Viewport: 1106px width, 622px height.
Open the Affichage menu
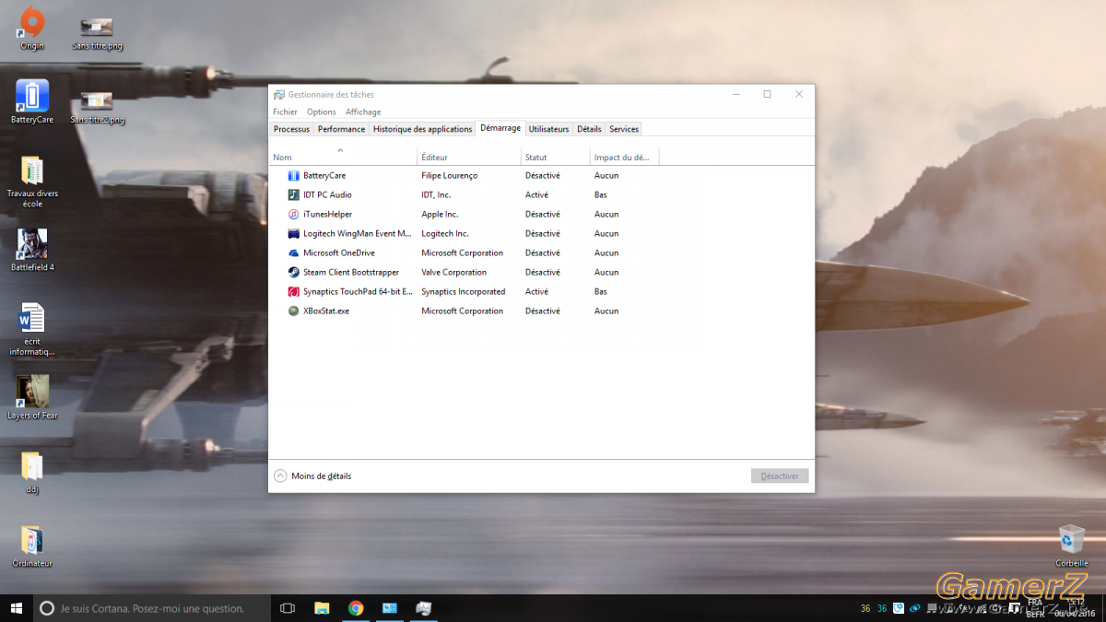(363, 111)
